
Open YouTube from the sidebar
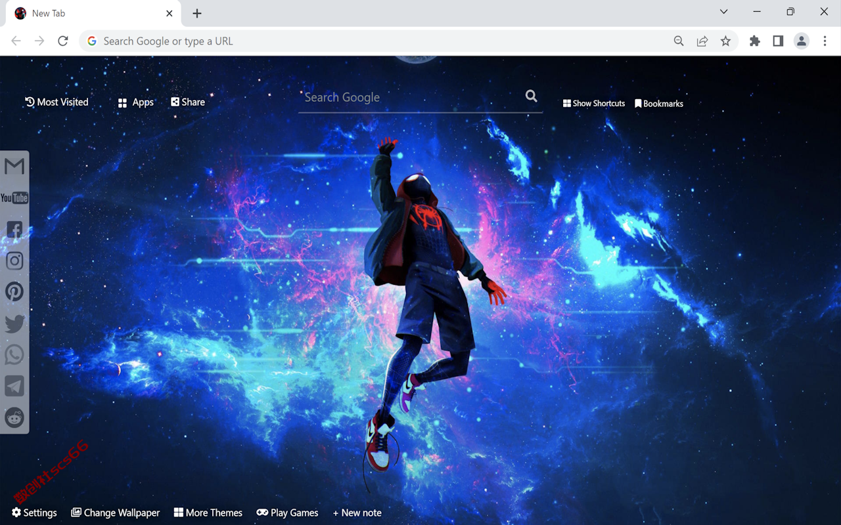(14, 198)
